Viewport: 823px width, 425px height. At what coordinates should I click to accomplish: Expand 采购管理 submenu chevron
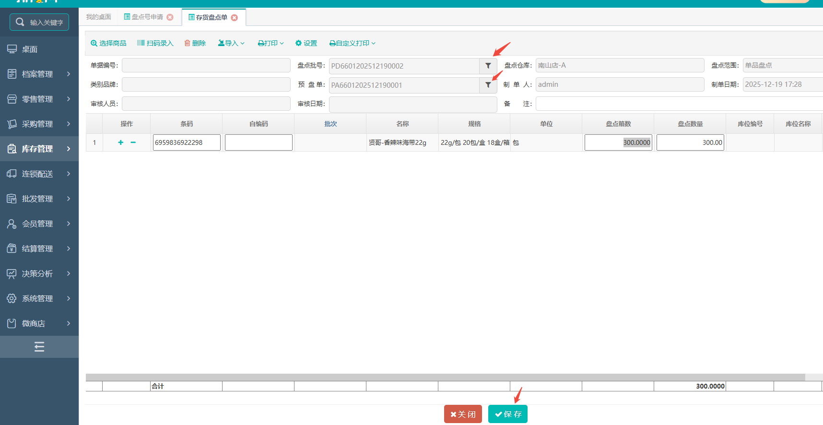(69, 124)
